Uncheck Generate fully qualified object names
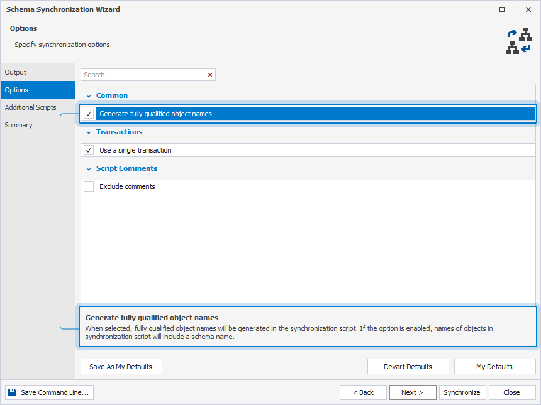This screenshot has height=405, width=541. coord(89,114)
